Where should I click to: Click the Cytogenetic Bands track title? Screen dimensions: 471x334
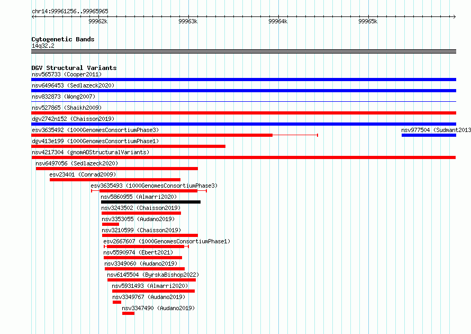63,39
